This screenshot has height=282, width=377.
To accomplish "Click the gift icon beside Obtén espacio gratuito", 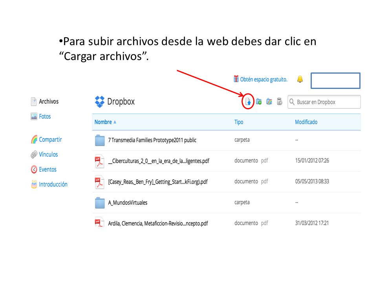I will click(236, 79).
